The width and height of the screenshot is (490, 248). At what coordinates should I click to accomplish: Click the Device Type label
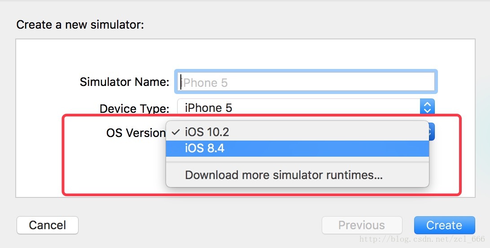click(x=134, y=109)
